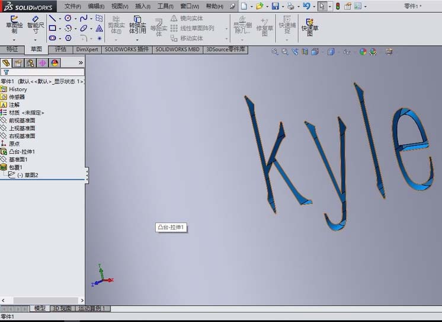442x322 pixels.
Task: Select 前视基准面 plane in tree
Action: pyautogui.click(x=22, y=120)
